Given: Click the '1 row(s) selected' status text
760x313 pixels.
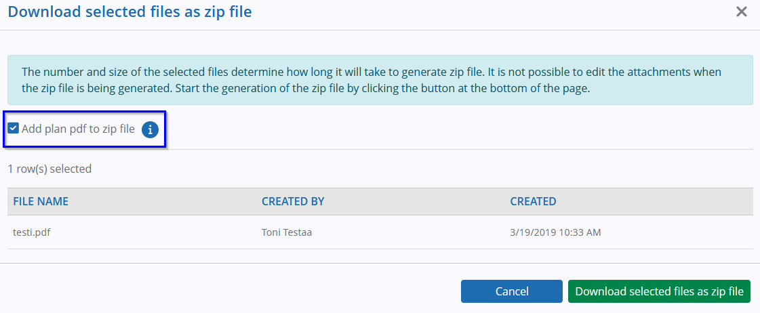Looking at the screenshot, I should 49,169.
